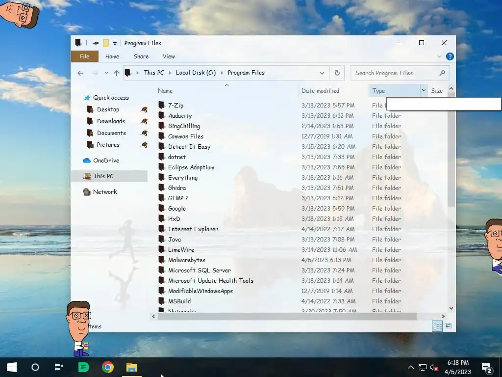Open the address bar history dropdown
This screenshot has width=502, height=377.
[322, 73]
